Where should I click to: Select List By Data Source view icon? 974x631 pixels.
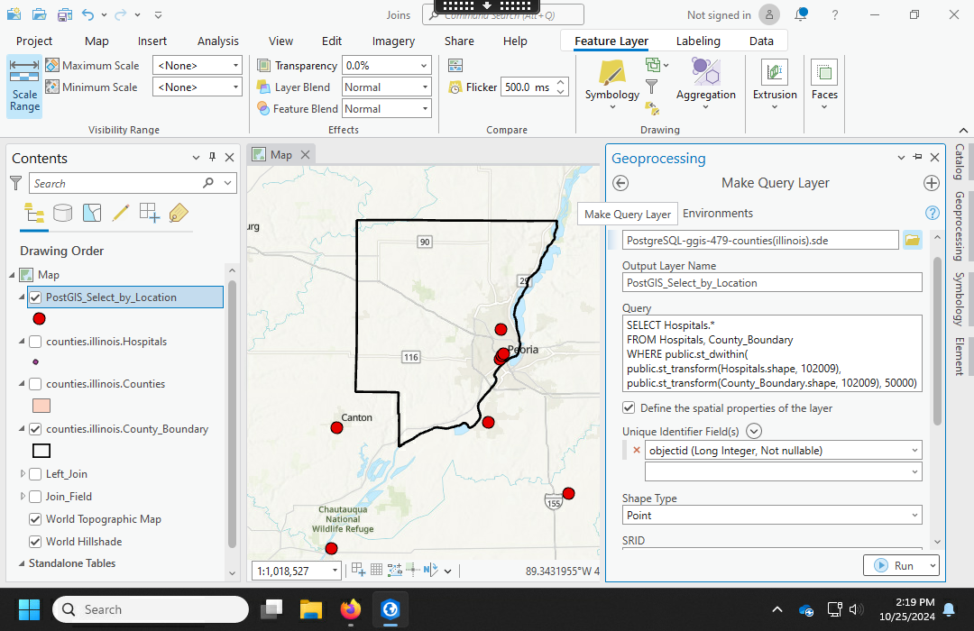[x=62, y=213]
